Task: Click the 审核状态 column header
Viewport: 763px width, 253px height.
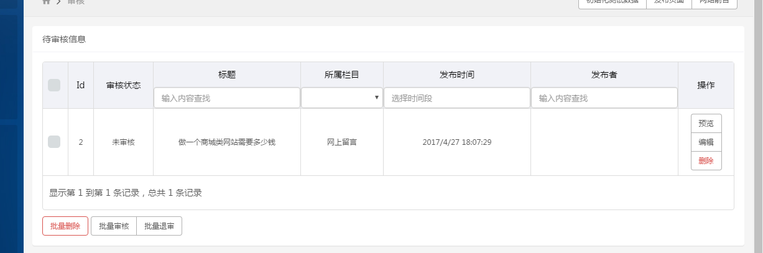Action: tap(123, 85)
